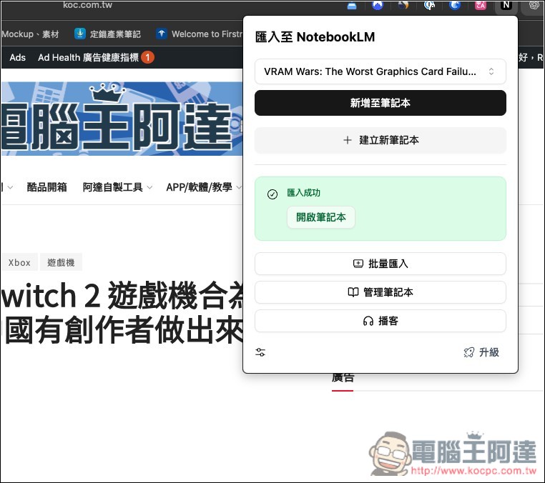Click the 1Password extension icon
The height and width of the screenshot is (483, 545).
click(429, 5)
